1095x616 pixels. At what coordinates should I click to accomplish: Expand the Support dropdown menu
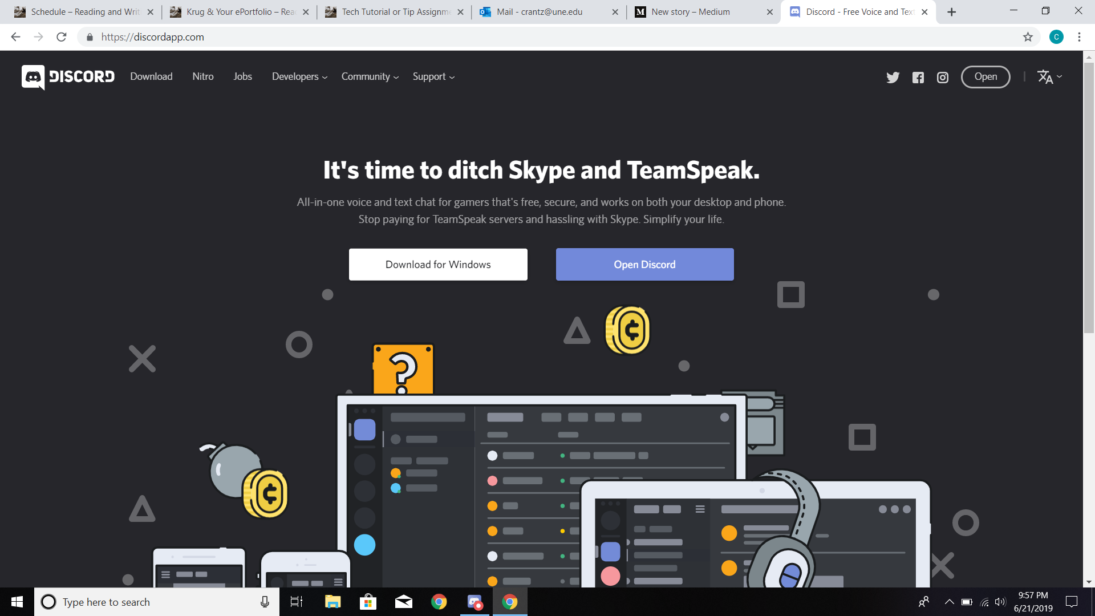point(434,76)
